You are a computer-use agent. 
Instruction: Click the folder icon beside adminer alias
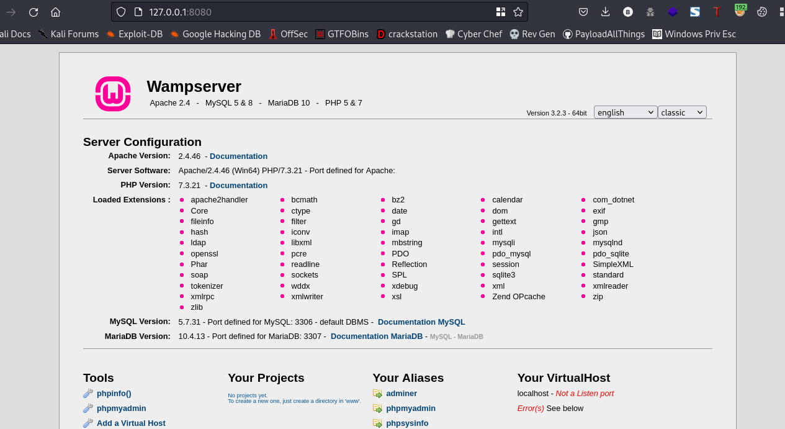pos(377,394)
